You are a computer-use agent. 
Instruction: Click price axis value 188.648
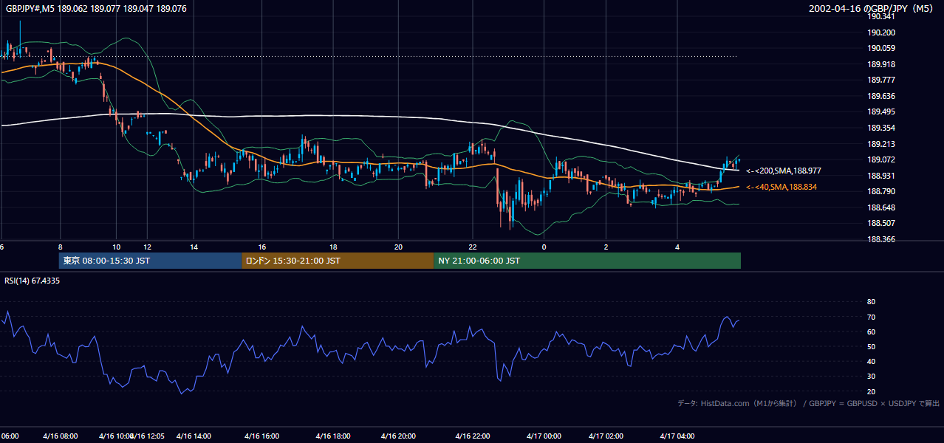coord(881,207)
